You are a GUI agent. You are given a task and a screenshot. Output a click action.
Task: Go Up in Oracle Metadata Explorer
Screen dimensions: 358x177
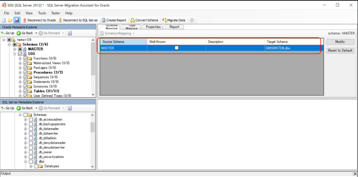tap(8, 33)
